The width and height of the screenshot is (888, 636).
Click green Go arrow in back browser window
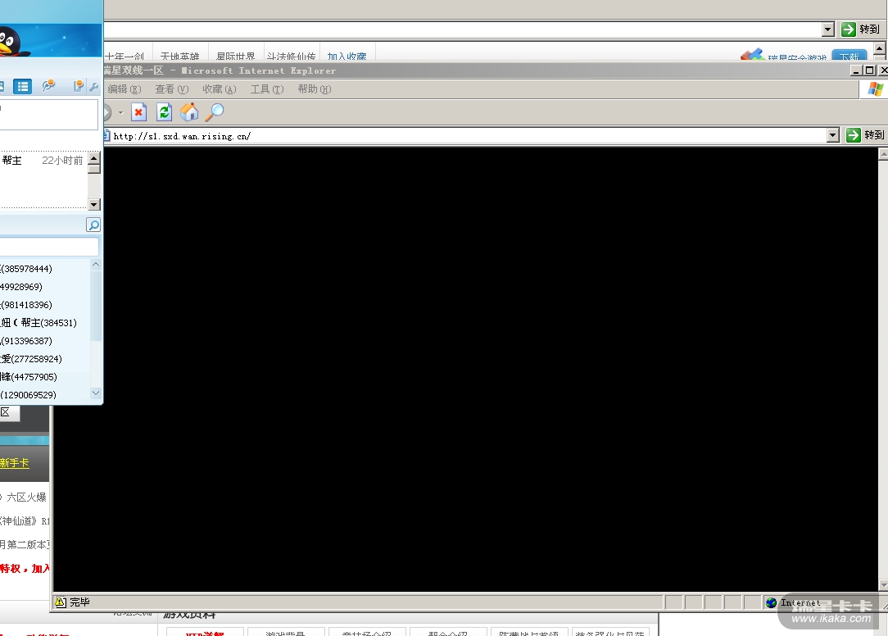[x=849, y=30]
